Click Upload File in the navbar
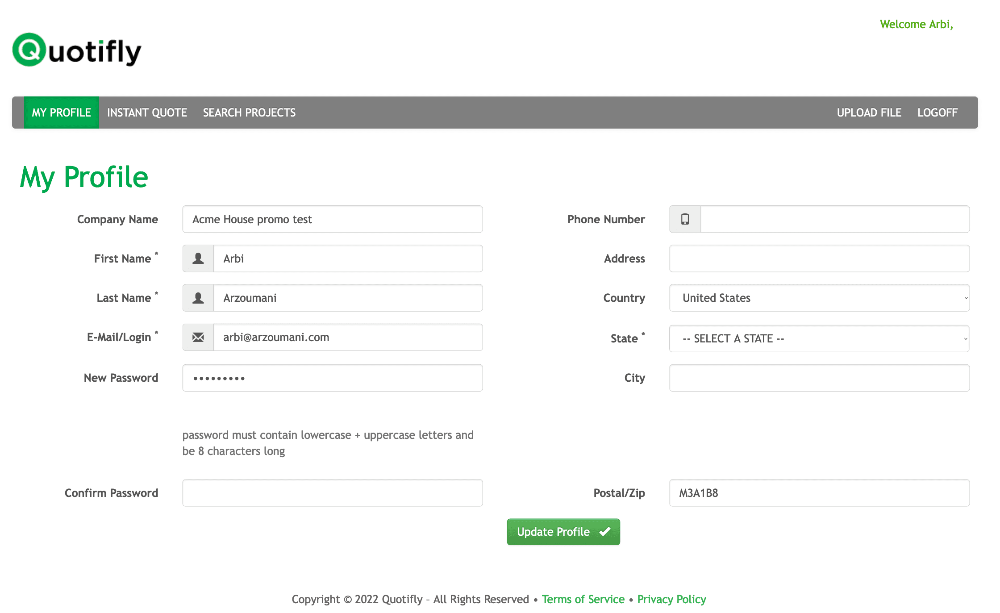The height and width of the screenshot is (613, 1000). 869,113
